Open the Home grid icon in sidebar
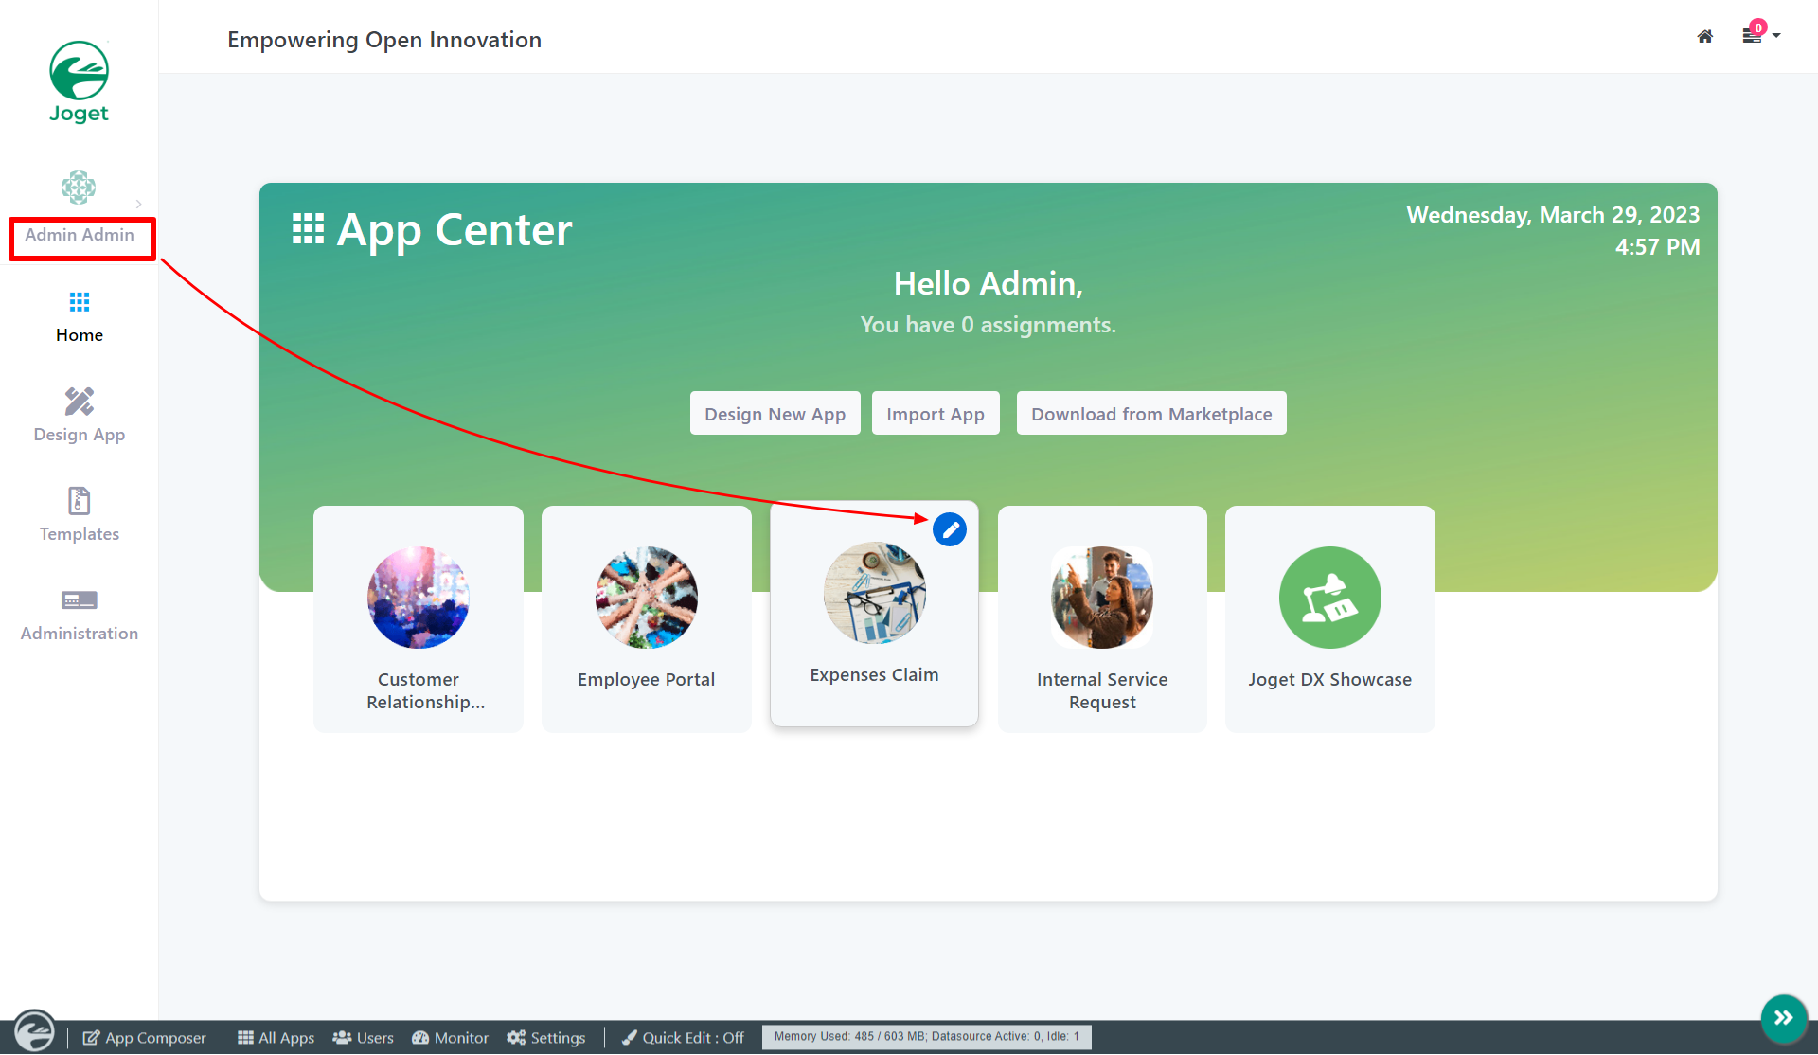The image size is (1818, 1055). pos(79,302)
